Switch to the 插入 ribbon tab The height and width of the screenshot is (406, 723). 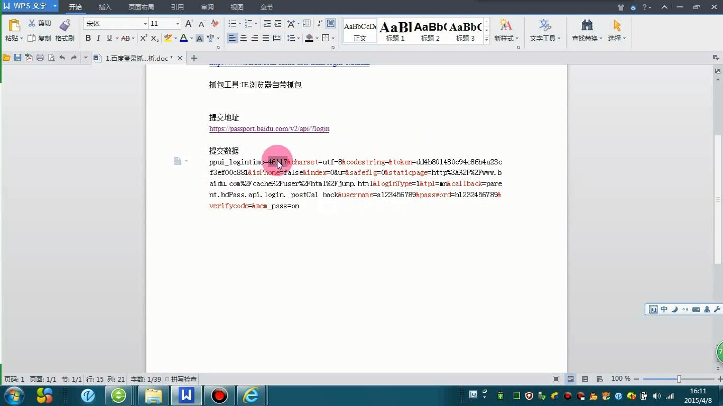pos(105,7)
